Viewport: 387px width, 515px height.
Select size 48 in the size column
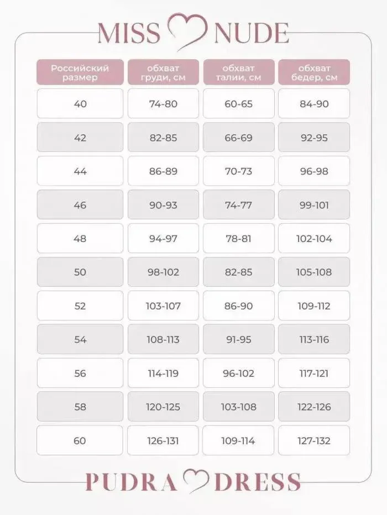80,238
